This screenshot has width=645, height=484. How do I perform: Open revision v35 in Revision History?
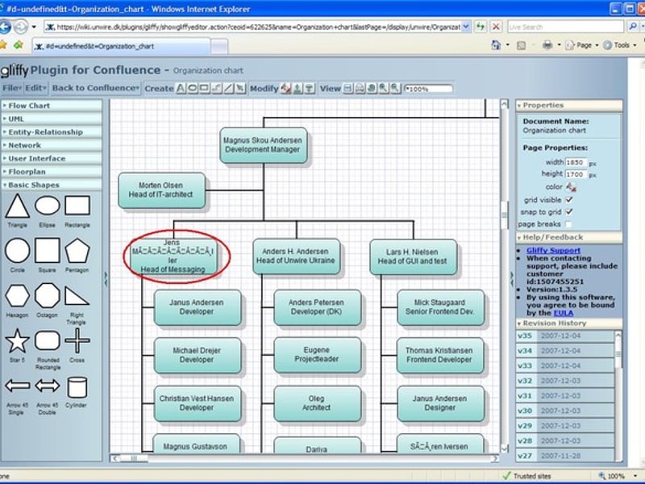pos(565,336)
